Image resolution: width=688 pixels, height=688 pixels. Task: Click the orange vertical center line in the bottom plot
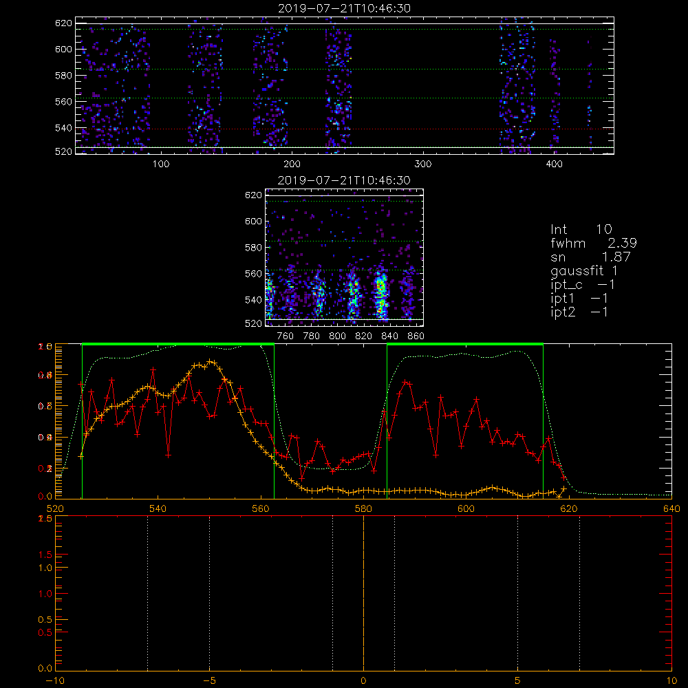point(363,593)
